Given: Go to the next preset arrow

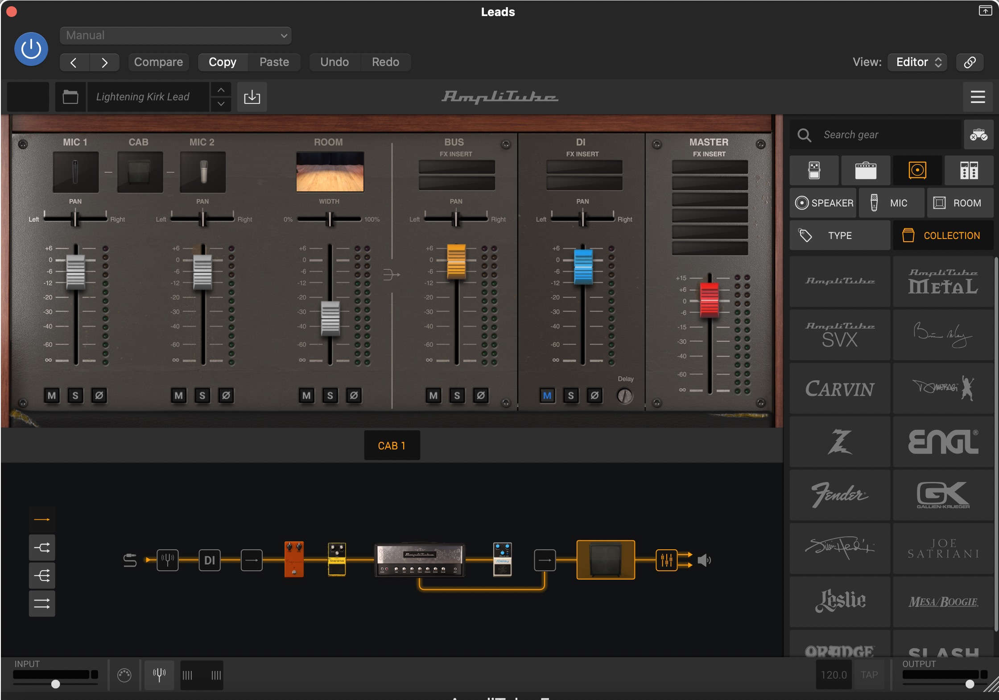Looking at the screenshot, I should 104,62.
